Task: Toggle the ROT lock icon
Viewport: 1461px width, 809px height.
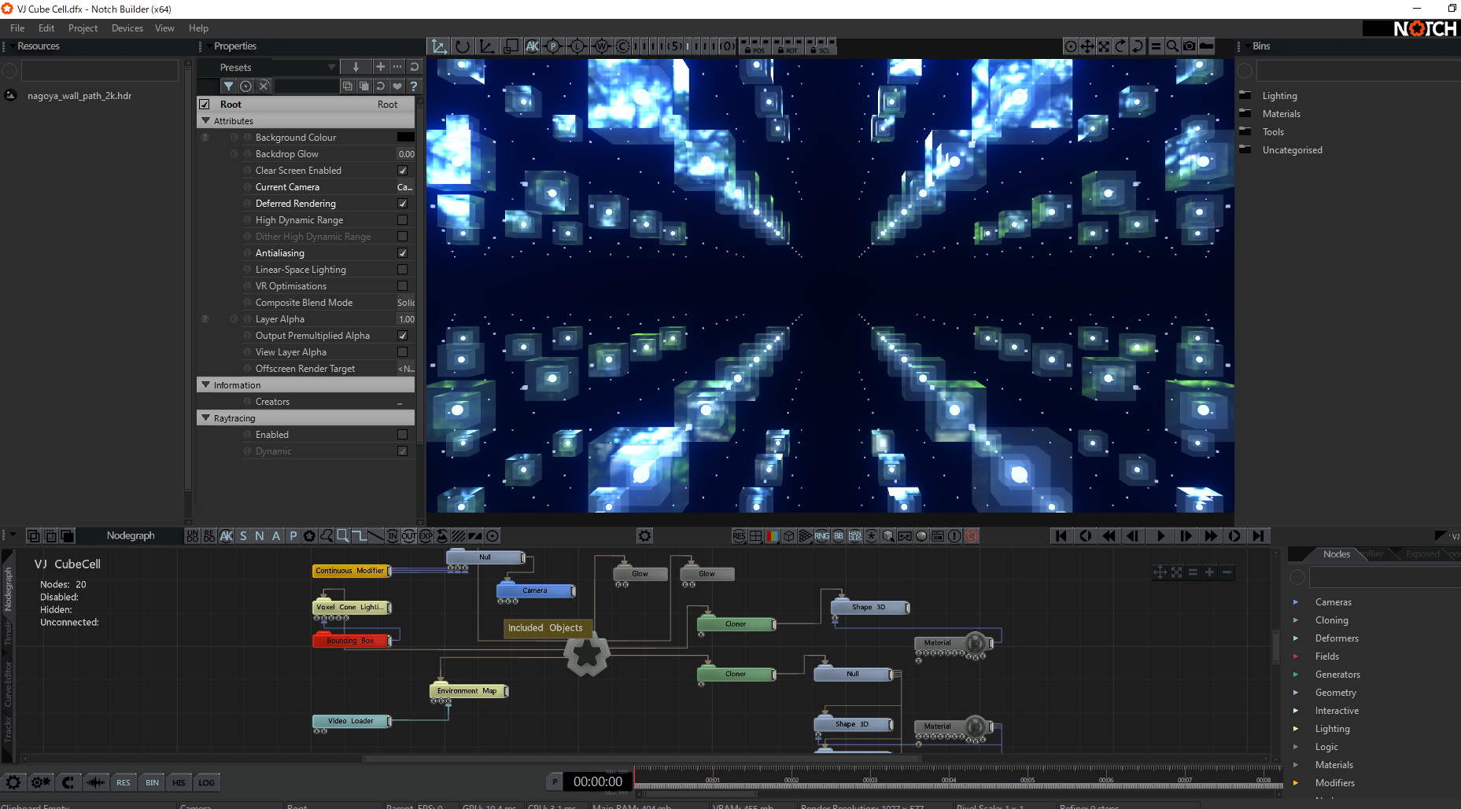Action: 788,46
